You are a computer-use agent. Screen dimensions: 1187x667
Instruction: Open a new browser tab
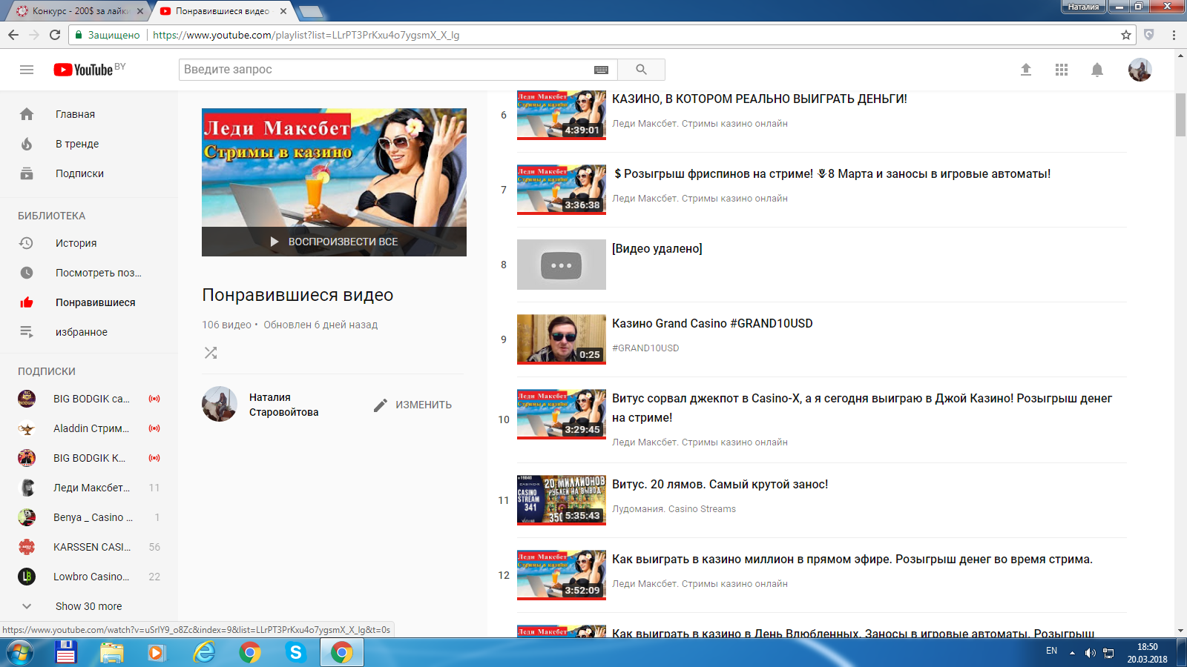pyautogui.click(x=311, y=11)
